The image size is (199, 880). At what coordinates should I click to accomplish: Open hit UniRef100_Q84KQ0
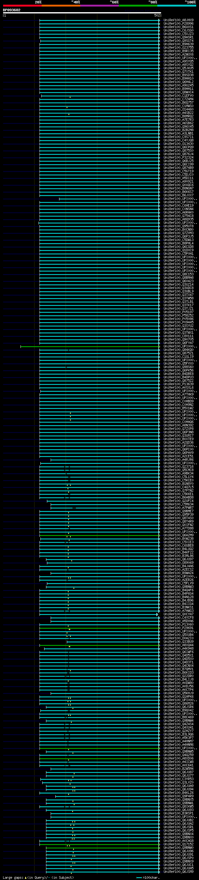click(178, 350)
